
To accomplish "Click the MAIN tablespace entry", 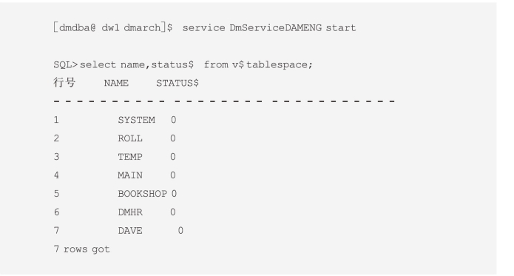I will (130, 175).
